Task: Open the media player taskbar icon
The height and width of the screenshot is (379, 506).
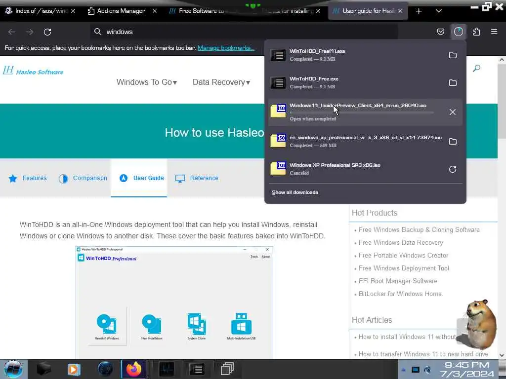Action: point(74,369)
